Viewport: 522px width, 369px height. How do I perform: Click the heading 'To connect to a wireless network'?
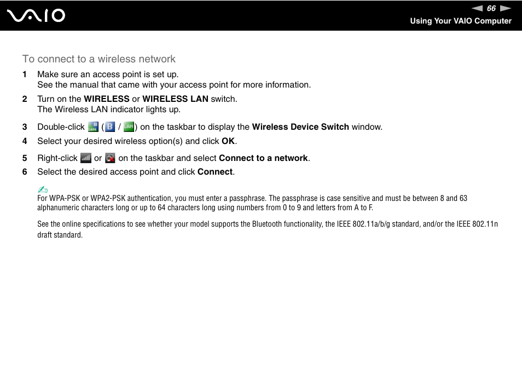99,59
